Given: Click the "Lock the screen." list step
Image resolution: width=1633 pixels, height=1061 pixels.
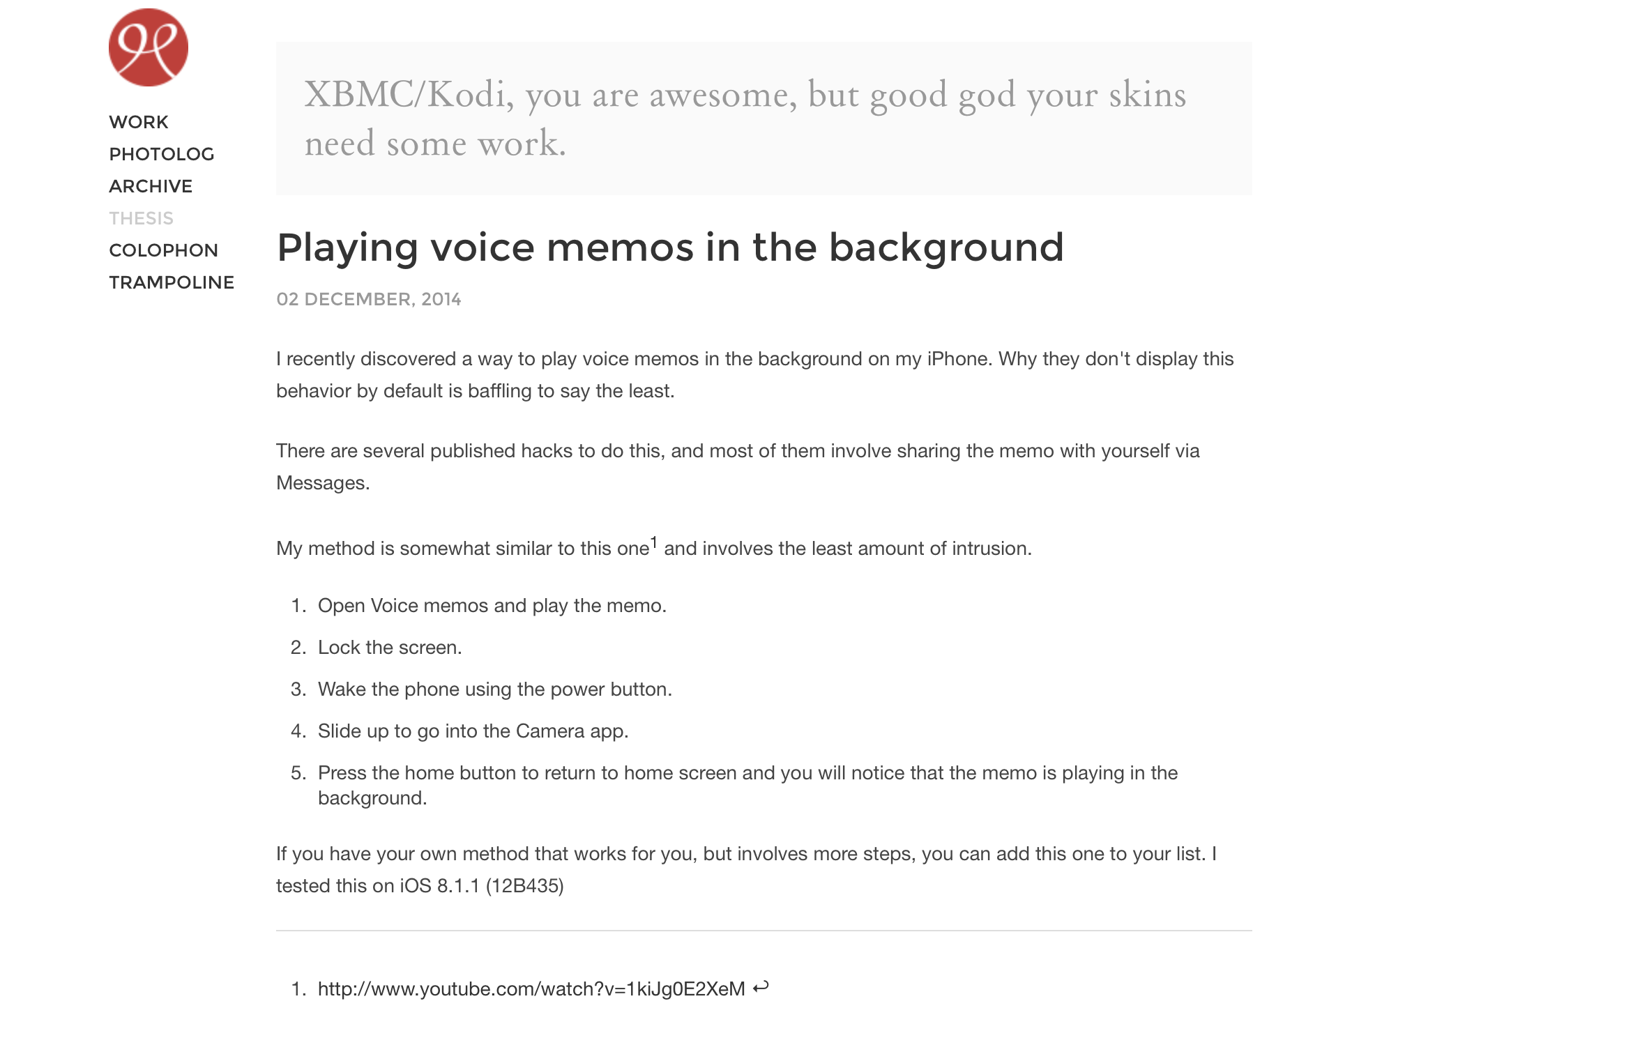Looking at the screenshot, I should pos(390,648).
